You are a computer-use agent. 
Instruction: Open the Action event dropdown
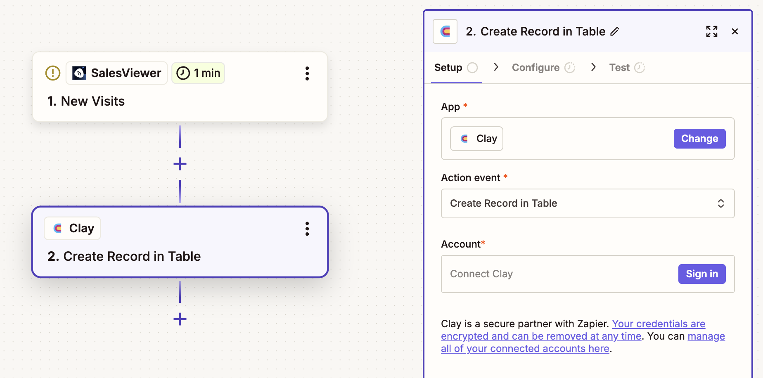tap(588, 203)
